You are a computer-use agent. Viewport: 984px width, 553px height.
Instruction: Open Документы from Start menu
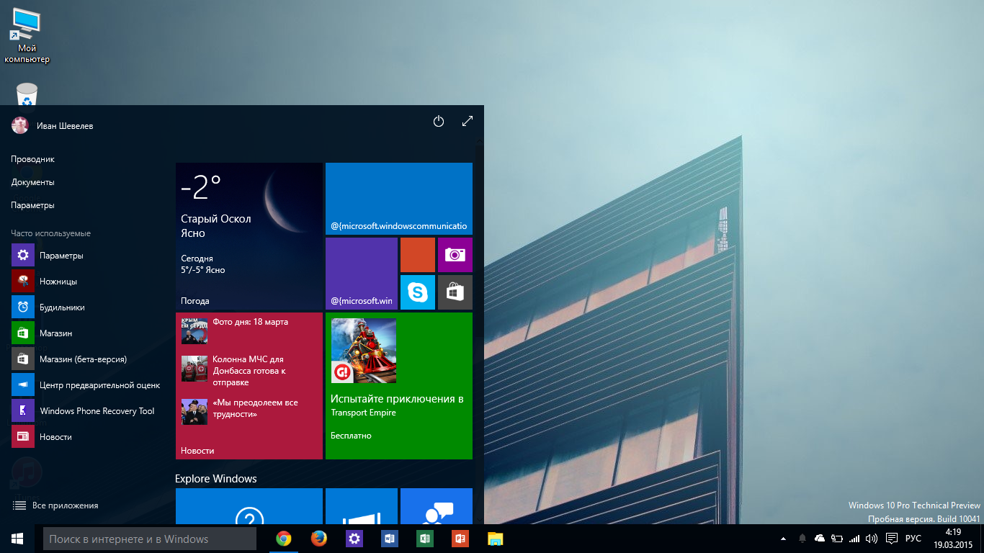coord(33,182)
